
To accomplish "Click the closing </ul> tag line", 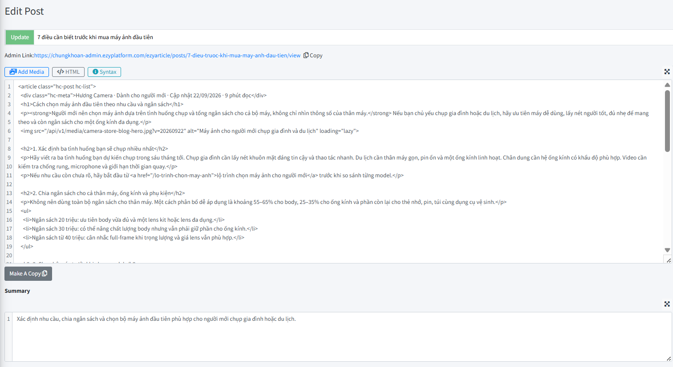I will (27, 247).
